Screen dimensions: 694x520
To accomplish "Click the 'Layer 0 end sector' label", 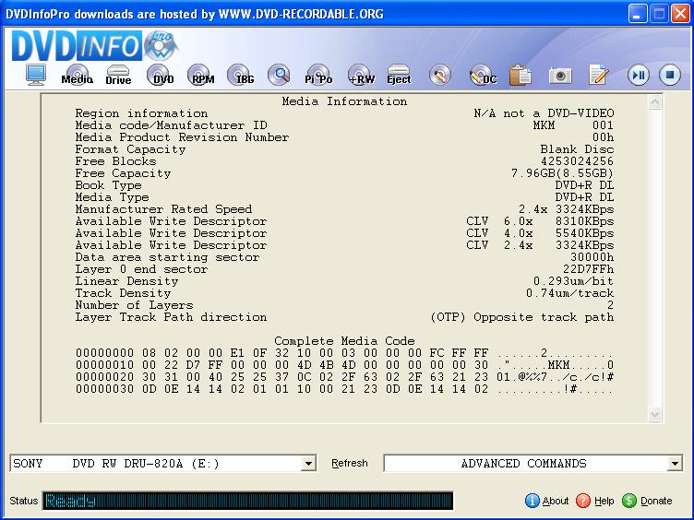I will click(x=141, y=269).
